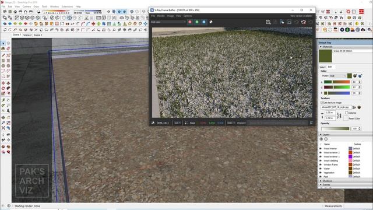Open the Render menu in Frame Buffer
This screenshot has height=210, width=373.
pos(161,16)
